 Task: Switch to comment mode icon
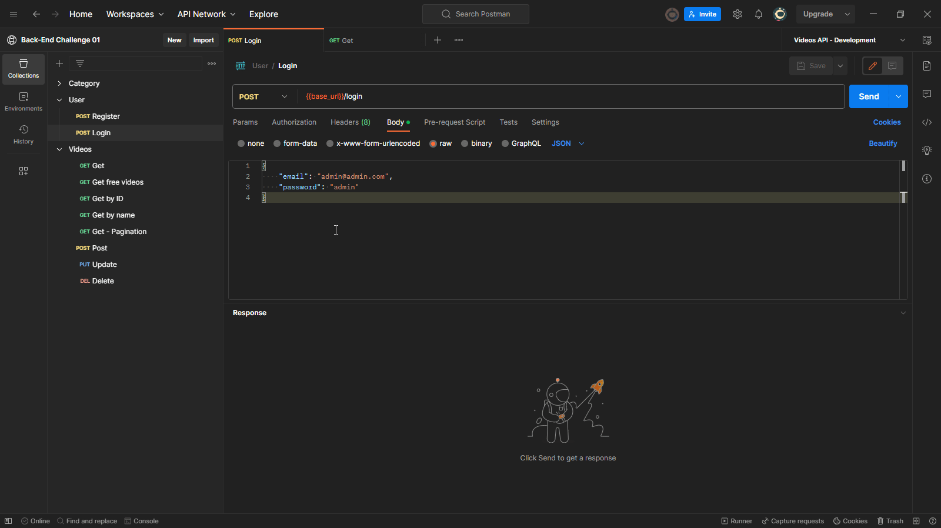(892, 66)
